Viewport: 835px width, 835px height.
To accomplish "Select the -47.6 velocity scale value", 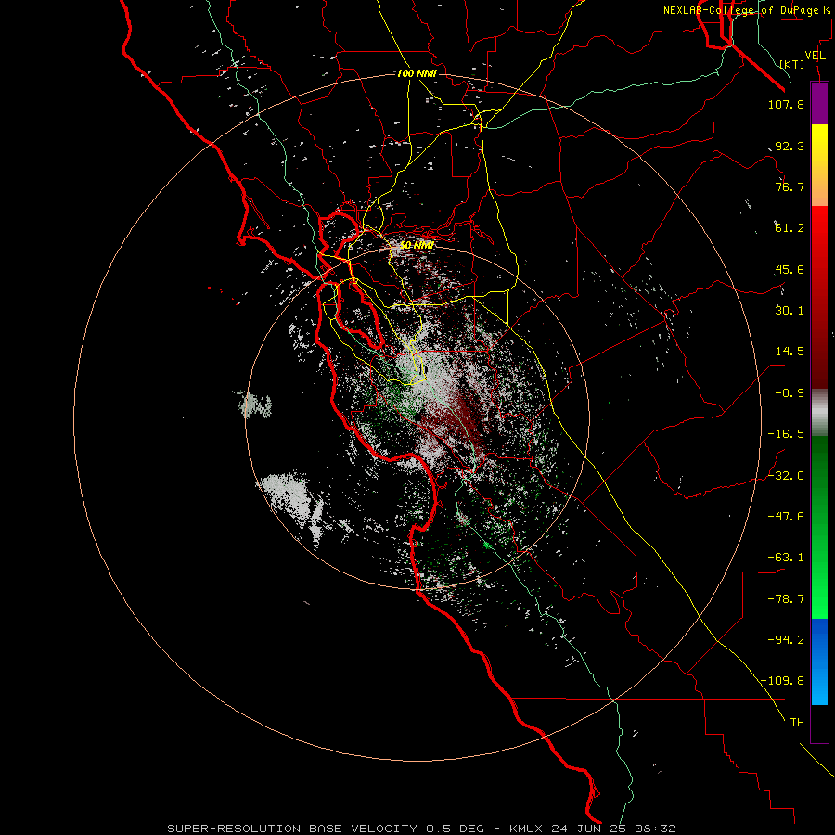I will point(786,517).
